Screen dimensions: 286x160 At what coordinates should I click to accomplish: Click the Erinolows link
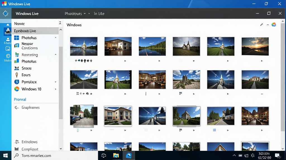[29, 142]
